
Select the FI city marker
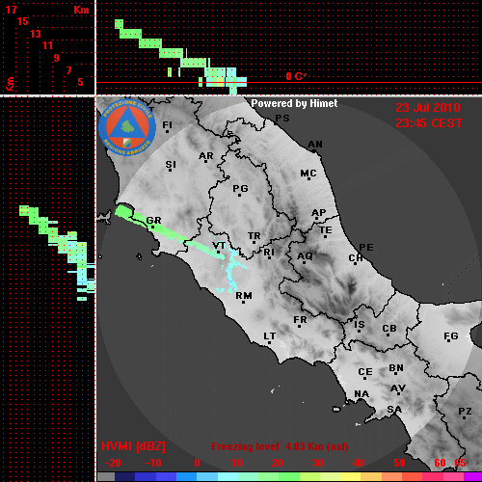(167, 131)
